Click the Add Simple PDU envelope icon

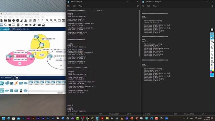(x=39, y=25)
